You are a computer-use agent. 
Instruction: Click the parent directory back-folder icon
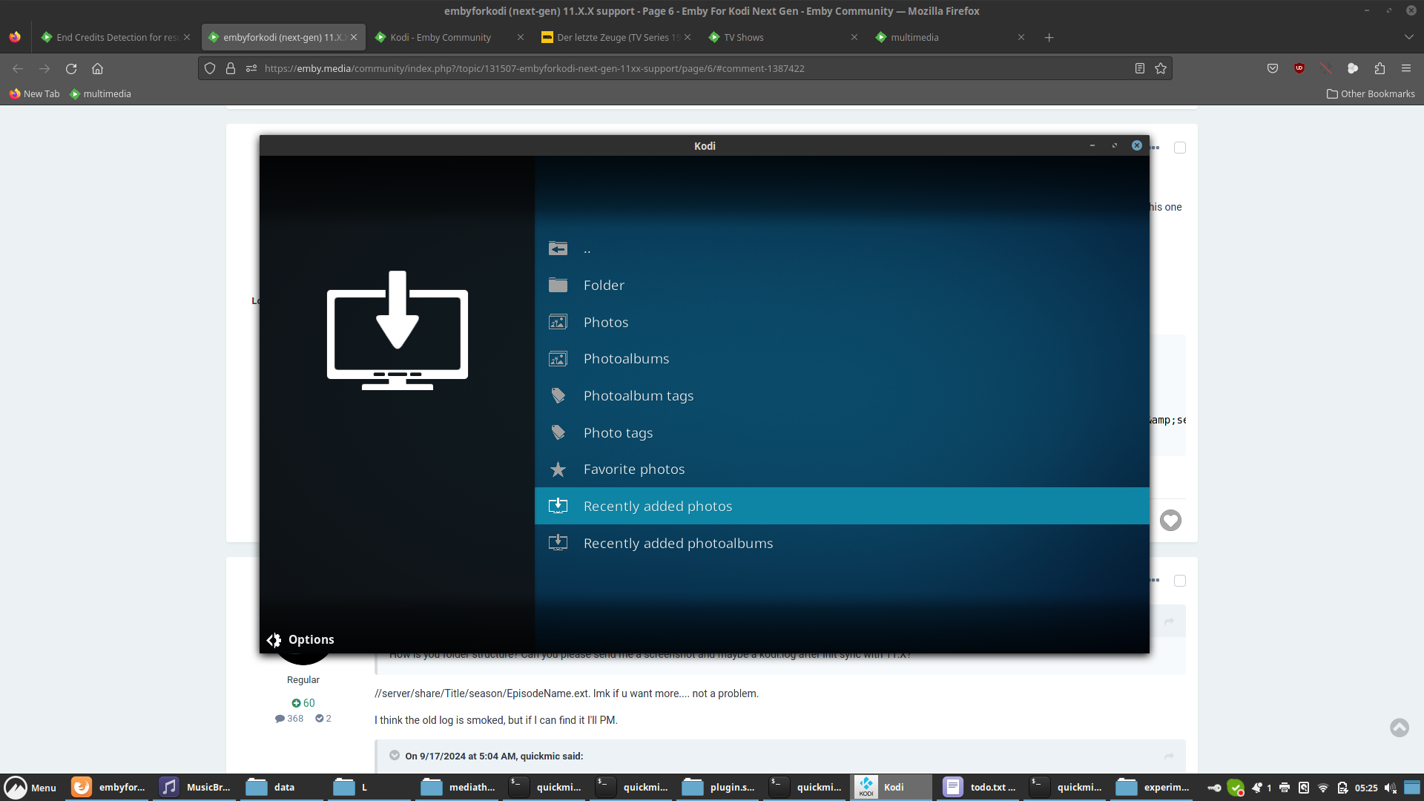pyautogui.click(x=558, y=248)
